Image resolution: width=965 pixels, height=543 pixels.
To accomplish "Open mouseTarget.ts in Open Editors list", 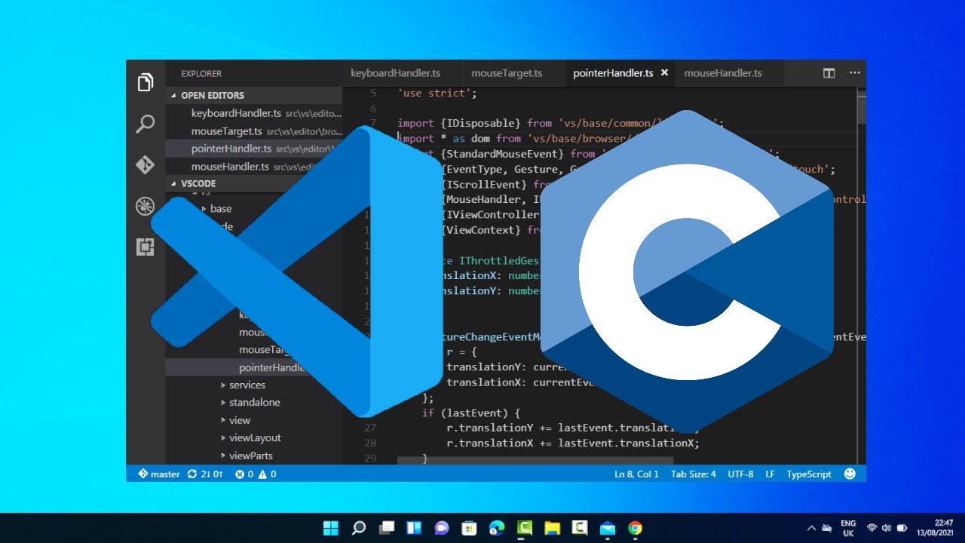I will [x=254, y=131].
